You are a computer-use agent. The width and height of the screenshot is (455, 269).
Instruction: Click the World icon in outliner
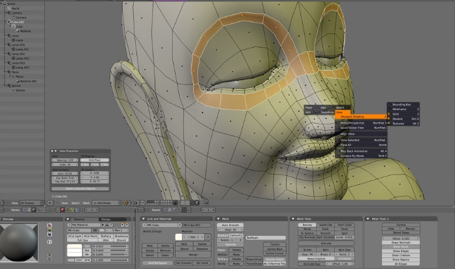(x=8, y=8)
